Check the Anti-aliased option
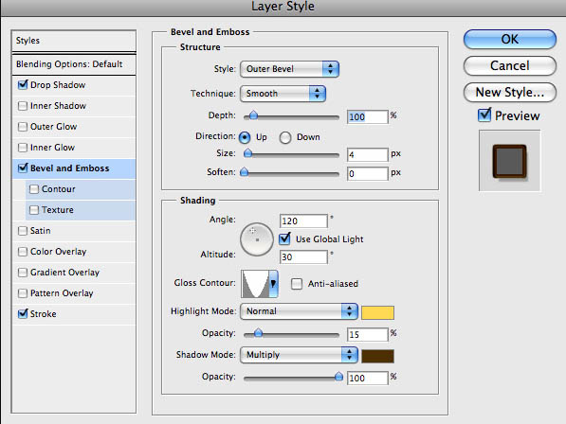 [297, 284]
